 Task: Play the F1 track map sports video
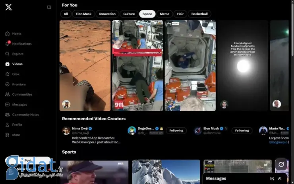tap(238, 166)
